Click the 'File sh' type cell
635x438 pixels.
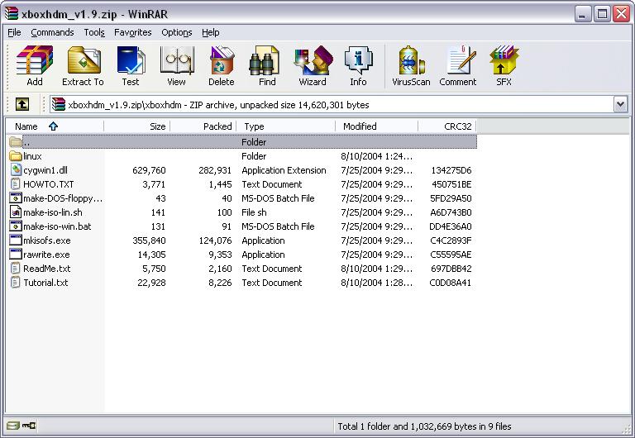[254, 212]
